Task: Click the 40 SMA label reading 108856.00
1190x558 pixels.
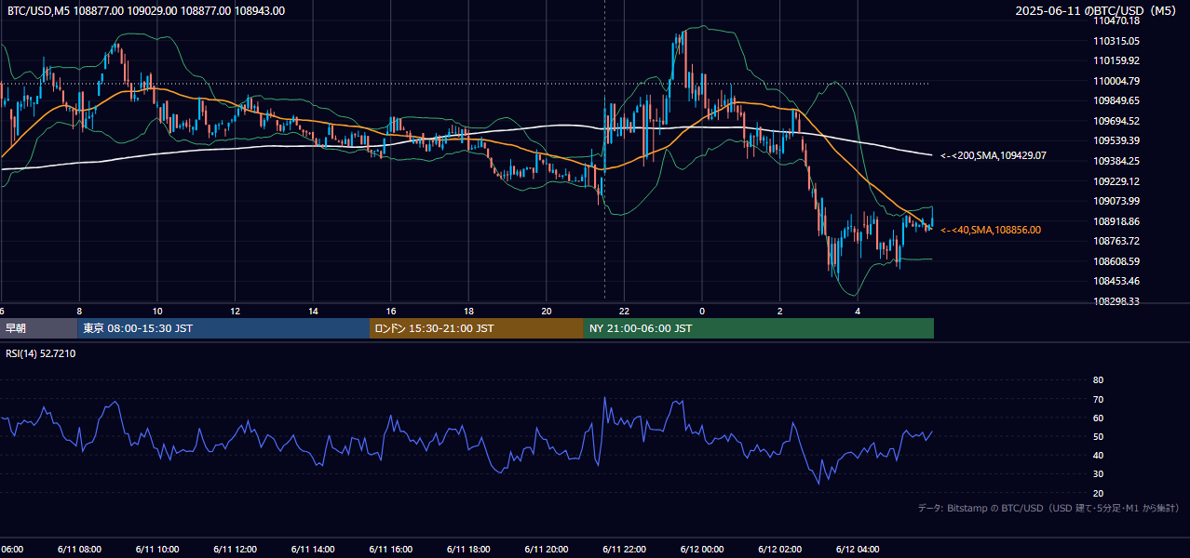Action: 991,230
